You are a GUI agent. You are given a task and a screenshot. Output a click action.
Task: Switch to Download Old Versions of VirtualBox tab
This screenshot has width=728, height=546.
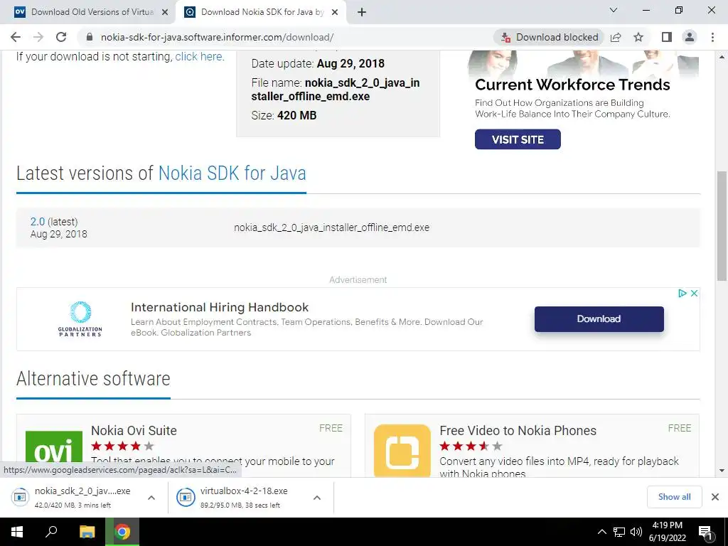pyautogui.click(x=87, y=12)
